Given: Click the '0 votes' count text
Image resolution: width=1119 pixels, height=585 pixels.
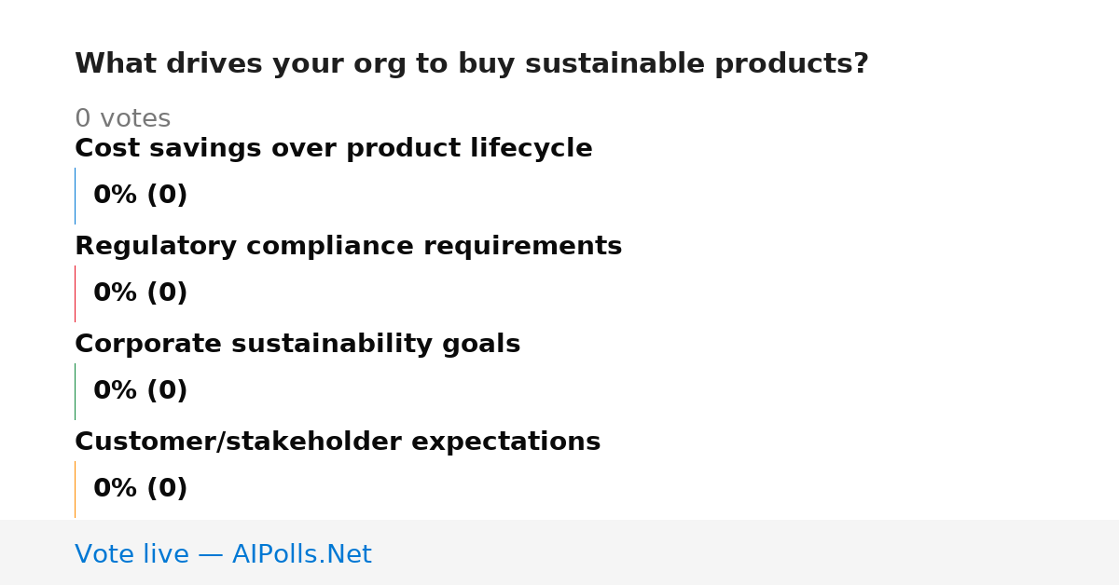Looking at the screenshot, I should [122, 119].
